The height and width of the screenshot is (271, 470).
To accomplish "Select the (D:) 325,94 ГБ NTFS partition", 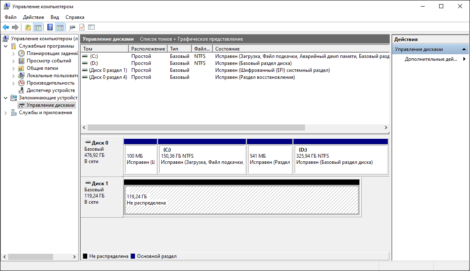I will pyautogui.click(x=341, y=156).
